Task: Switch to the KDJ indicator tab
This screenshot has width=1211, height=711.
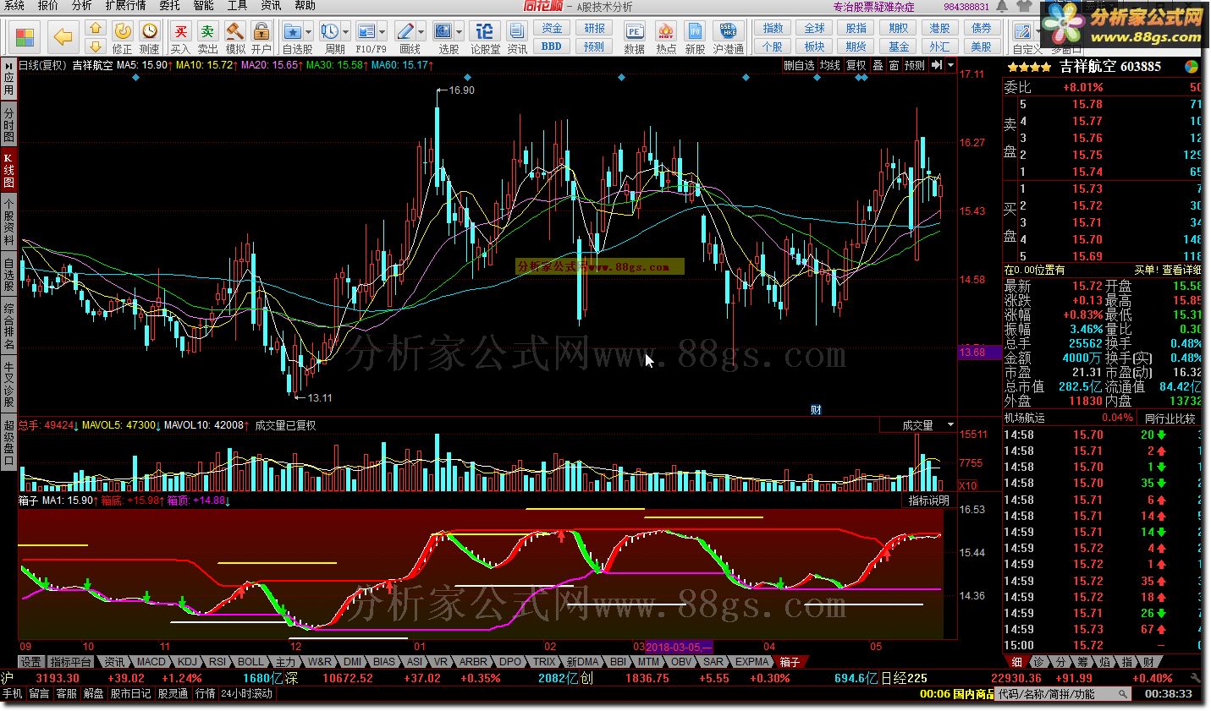Action: point(187,662)
